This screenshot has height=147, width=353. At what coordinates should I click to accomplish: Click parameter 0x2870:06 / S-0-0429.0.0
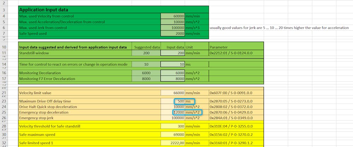tap(231, 112)
